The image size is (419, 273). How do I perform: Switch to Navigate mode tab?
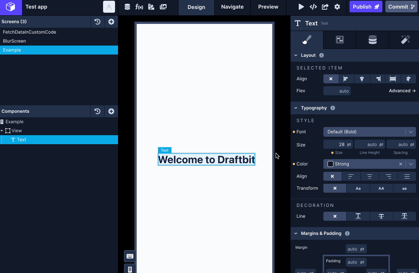pos(232,7)
